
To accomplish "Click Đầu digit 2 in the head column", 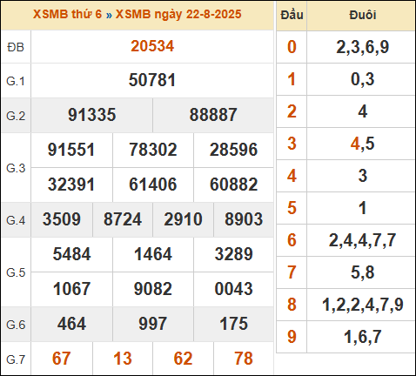I will coord(292,111).
